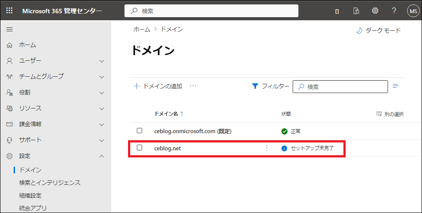Viewport: 422px width, 213px height.
Task: Click the 正常 status text
Action: [295, 131]
